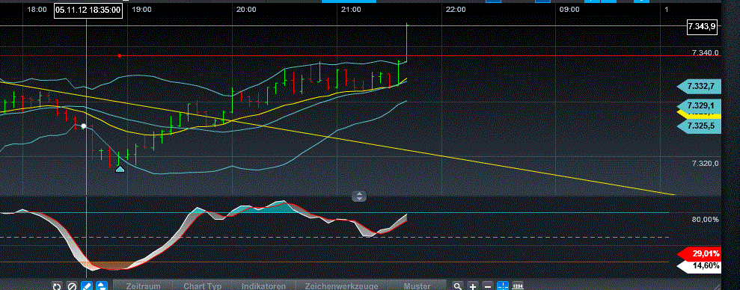Click the 18:00 time axis label
This screenshot has width=740, height=290.
click(x=37, y=10)
